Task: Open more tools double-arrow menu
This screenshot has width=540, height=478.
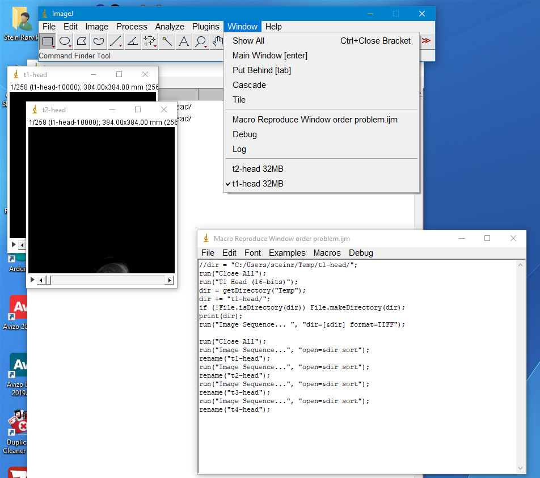Action: coord(426,41)
